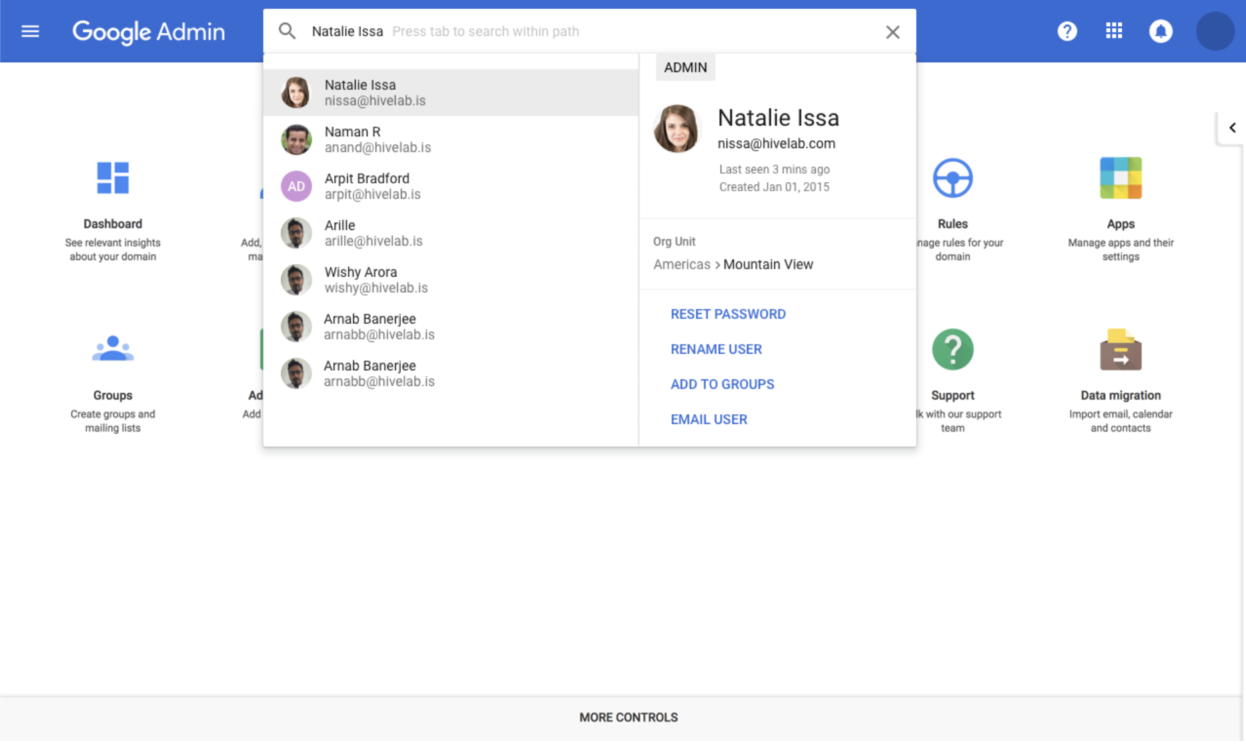Open the Apps colorful grid icon
The width and height of the screenshot is (1246, 747).
pos(1120,178)
